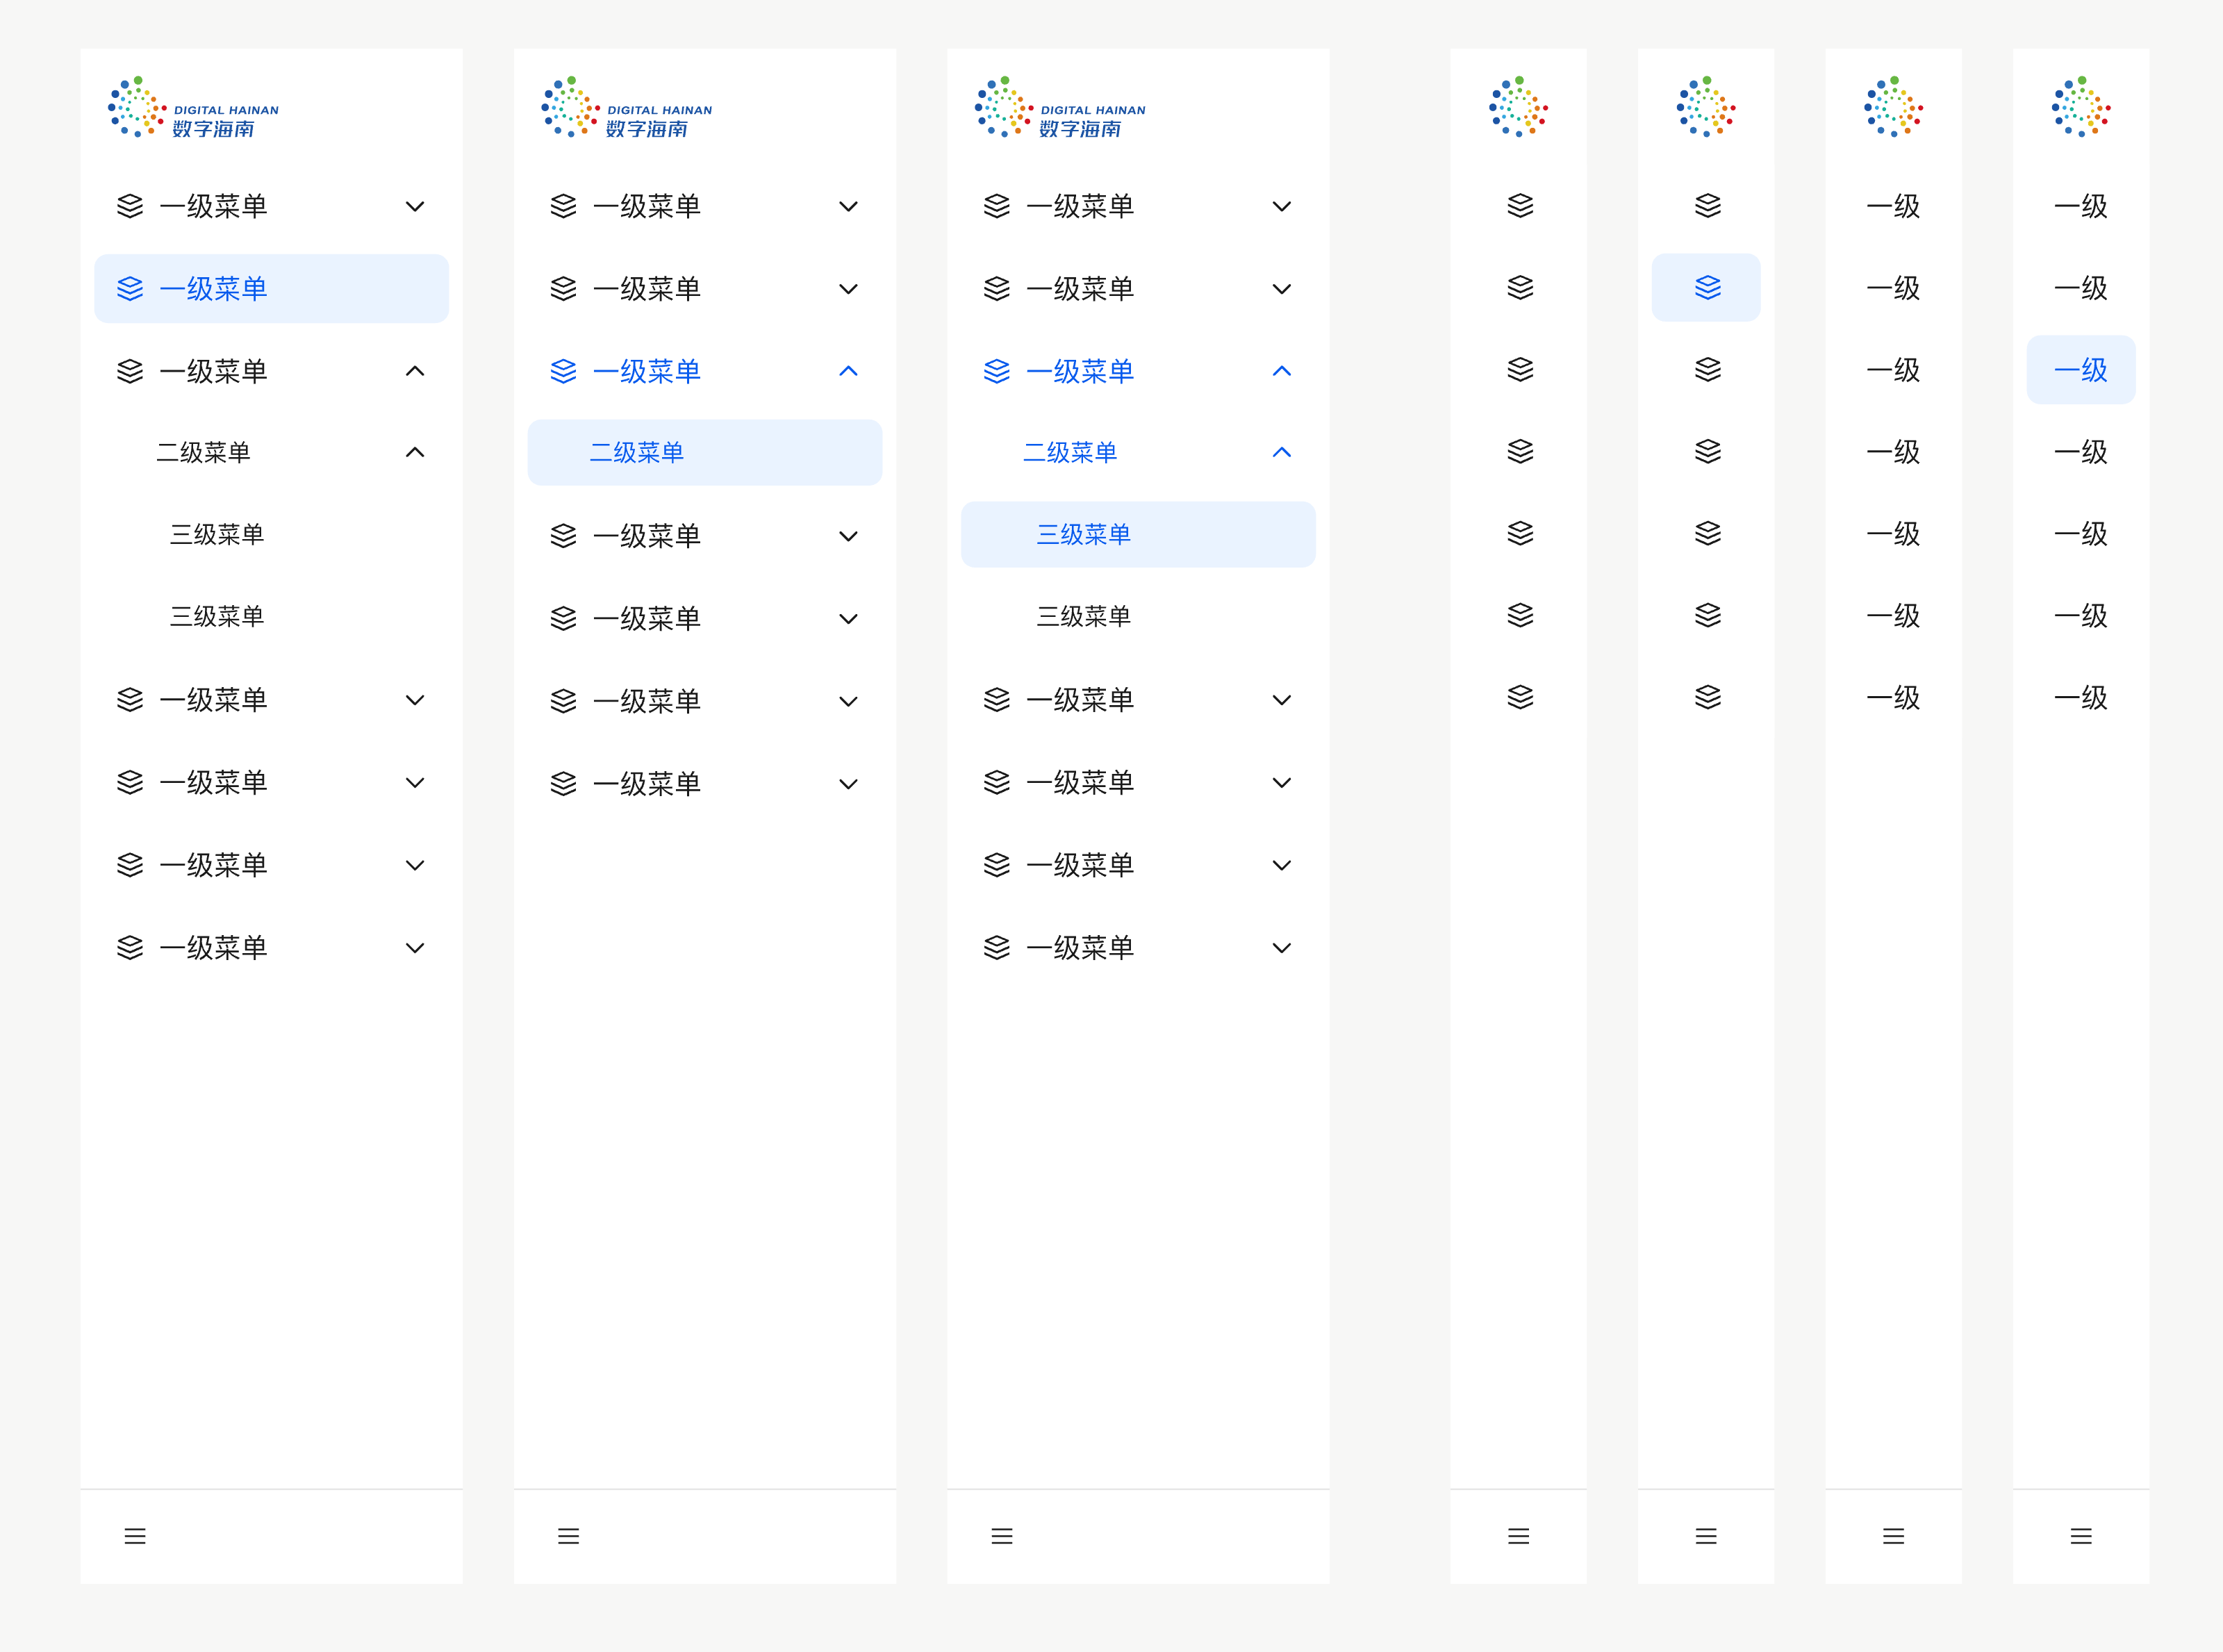Click the top layers icon in sidebar with highlighted icon
Image resolution: width=2223 pixels, height=1652 pixels.
1708,206
